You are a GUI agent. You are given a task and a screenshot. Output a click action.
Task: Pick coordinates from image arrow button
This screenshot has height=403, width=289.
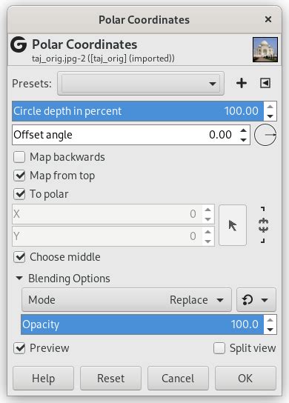233,225
